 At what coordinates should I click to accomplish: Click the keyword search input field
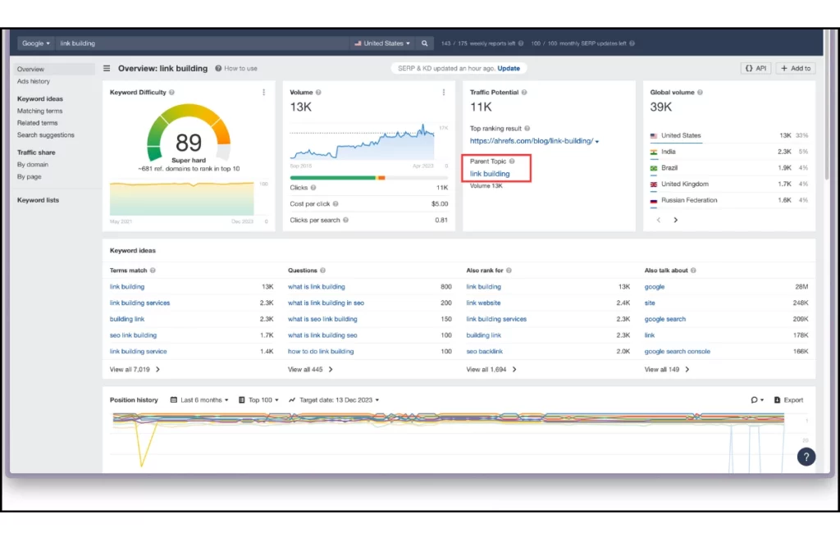203,43
